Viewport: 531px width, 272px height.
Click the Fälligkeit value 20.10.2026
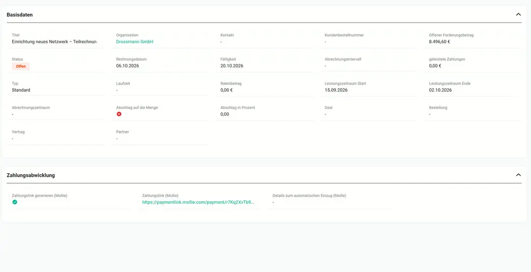click(x=232, y=66)
